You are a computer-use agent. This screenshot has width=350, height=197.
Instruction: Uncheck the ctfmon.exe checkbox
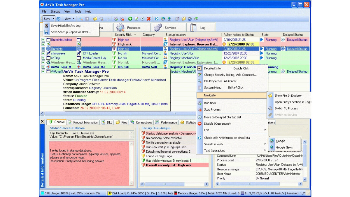tap(43, 53)
